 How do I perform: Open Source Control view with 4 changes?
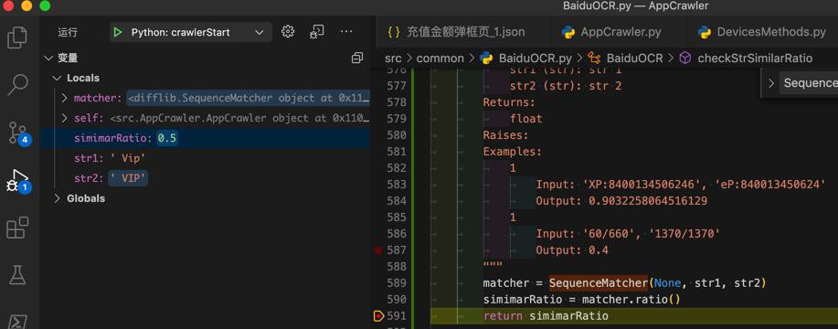click(17, 133)
